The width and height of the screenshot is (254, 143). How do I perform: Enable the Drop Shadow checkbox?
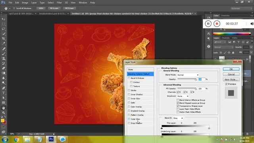129,123
